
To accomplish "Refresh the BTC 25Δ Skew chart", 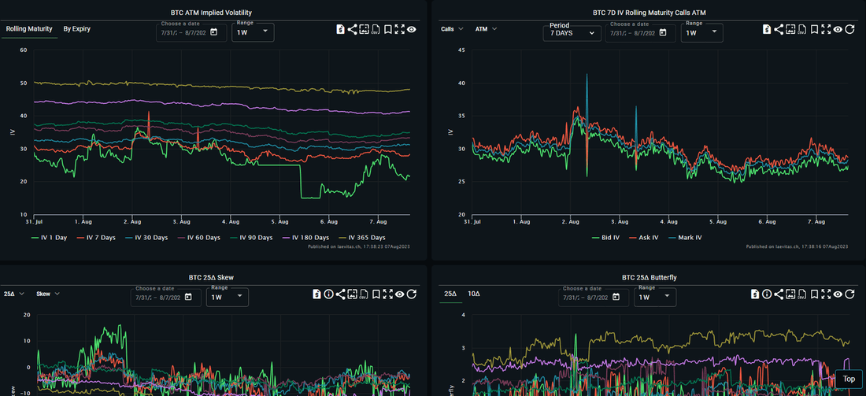I will pos(412,294).
